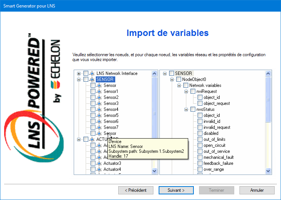Collapse the SENSOR root in variables tree
The height and width of the screenshot is (200, 281).
[x=165, y=73]
